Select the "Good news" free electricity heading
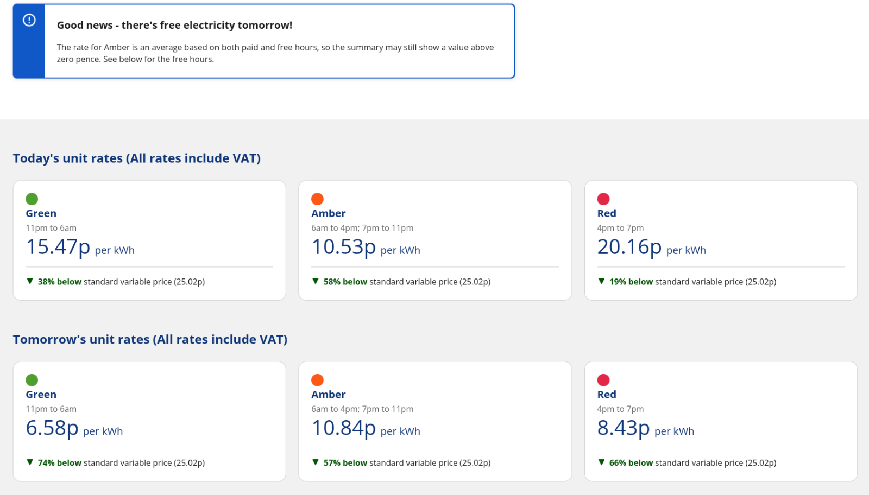869x495 pixels. click(174, 26)
